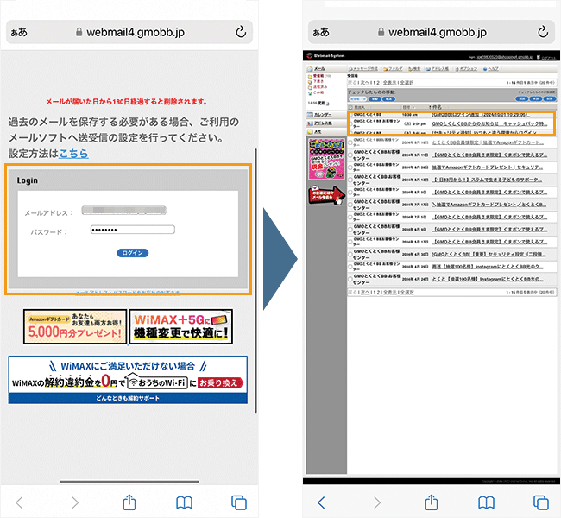Open the 再送【抽選100名様】Instagram email

[488, 267]
